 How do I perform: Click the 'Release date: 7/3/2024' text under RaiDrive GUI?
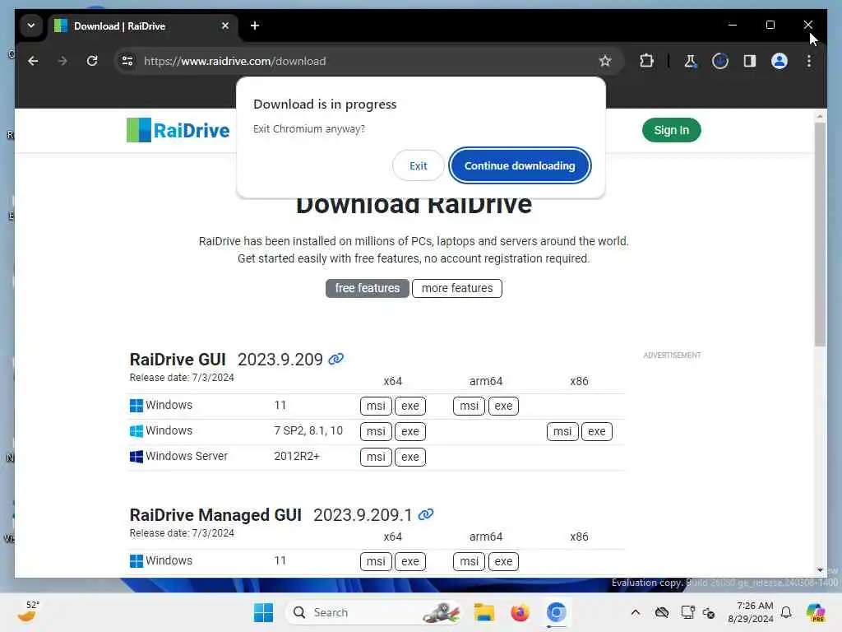(182, 377)
